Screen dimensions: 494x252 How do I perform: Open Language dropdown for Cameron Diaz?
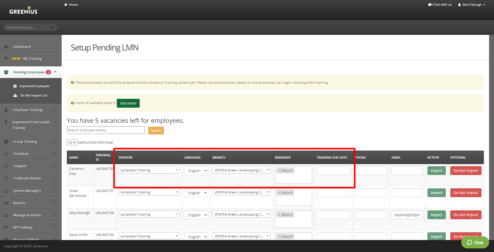pyautogui.click(x=196, y=171)
